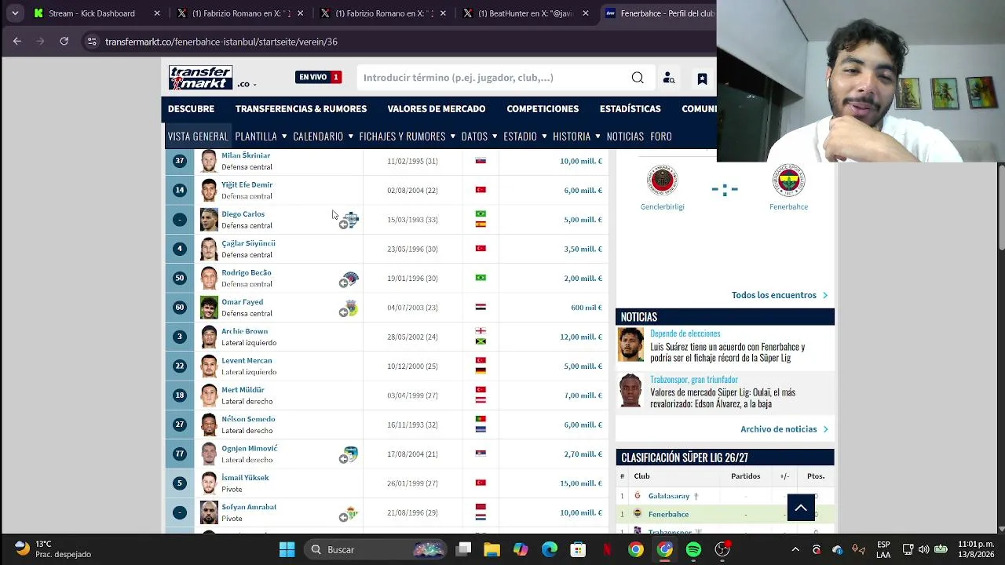Click the club badge in Sofyan Amrabal's row
This screenshot has height=565, width=1005.
[x=350, y=512]
